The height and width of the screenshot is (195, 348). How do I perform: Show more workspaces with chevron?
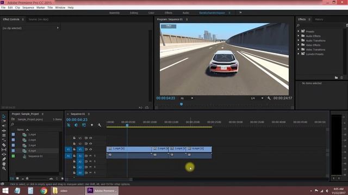pos(240,12)
